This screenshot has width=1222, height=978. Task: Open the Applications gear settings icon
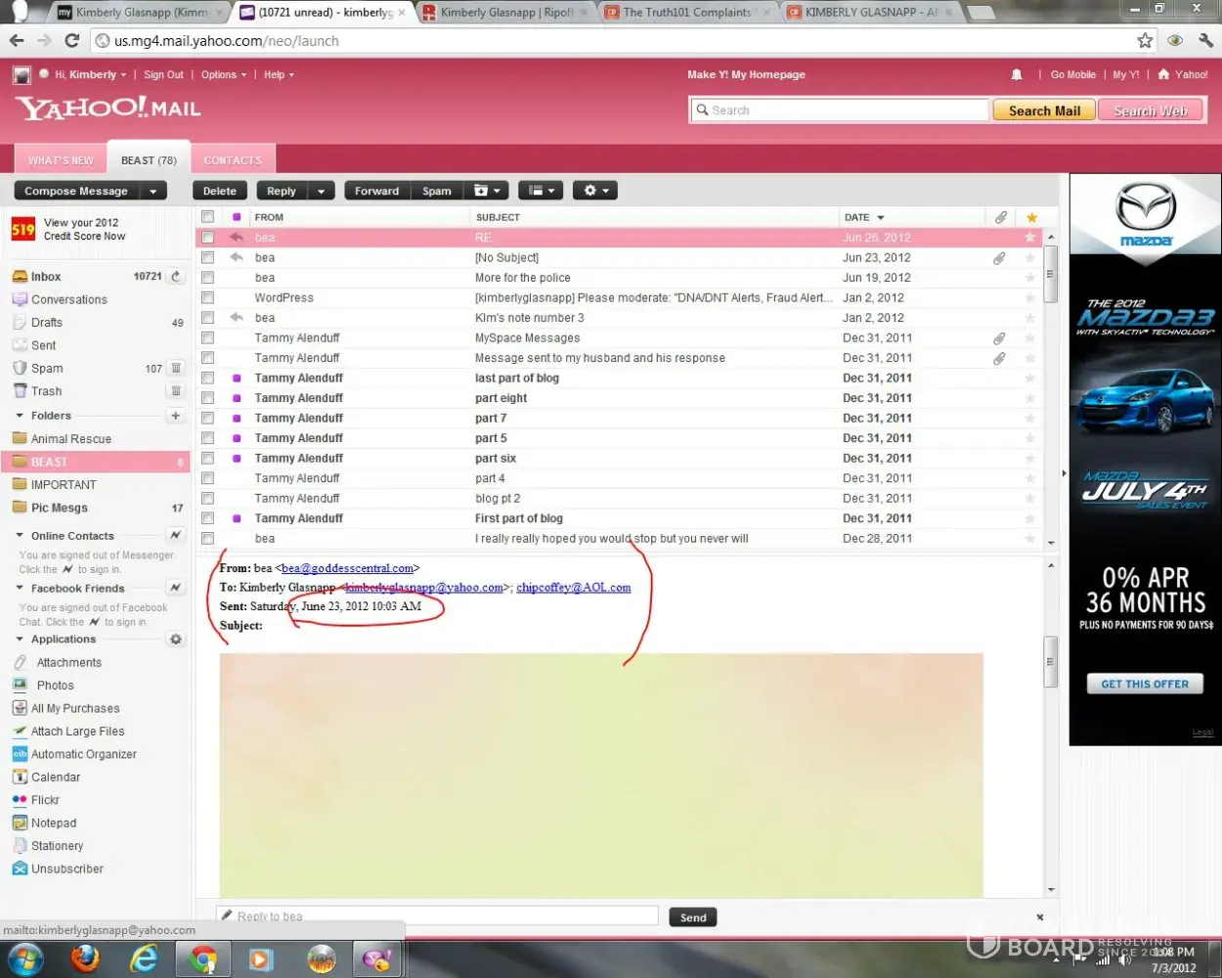coord(176,640)
